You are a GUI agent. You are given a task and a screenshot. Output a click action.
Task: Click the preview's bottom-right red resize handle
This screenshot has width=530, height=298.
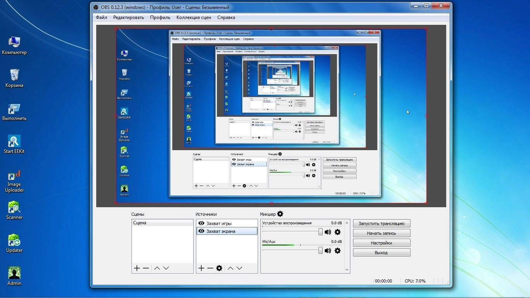point(426,203)
